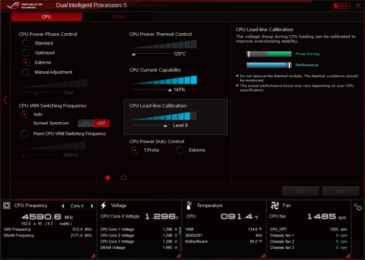Click the Power Saving indicator bar
The height and width of the screenshot is (260, 365).
pyautogui.click(x=269, y=54)
